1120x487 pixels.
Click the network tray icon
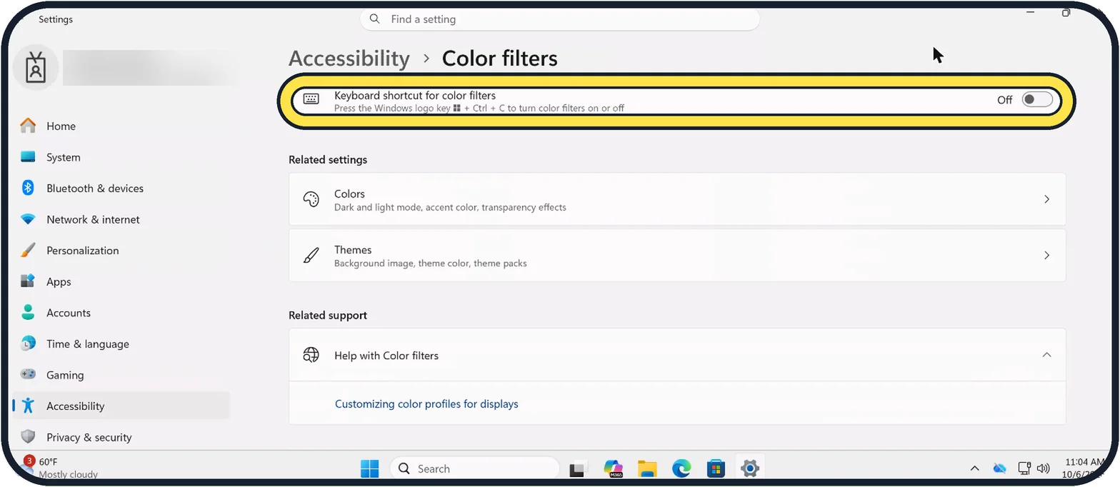tap(1023, 468)
